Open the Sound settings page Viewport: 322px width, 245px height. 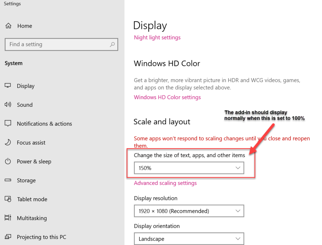pos(25,105)
